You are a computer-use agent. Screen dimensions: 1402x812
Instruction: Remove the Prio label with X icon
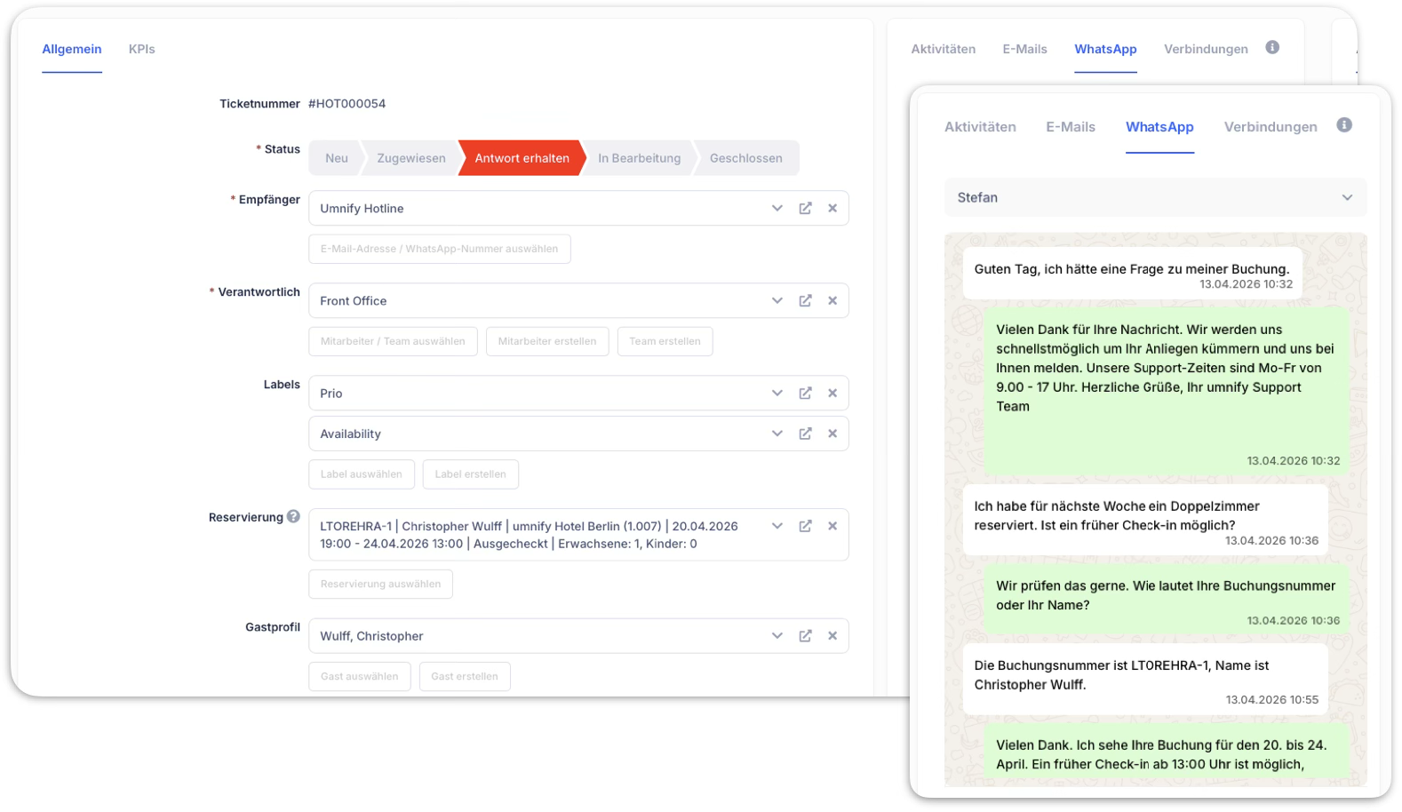[x=832, y=393]
